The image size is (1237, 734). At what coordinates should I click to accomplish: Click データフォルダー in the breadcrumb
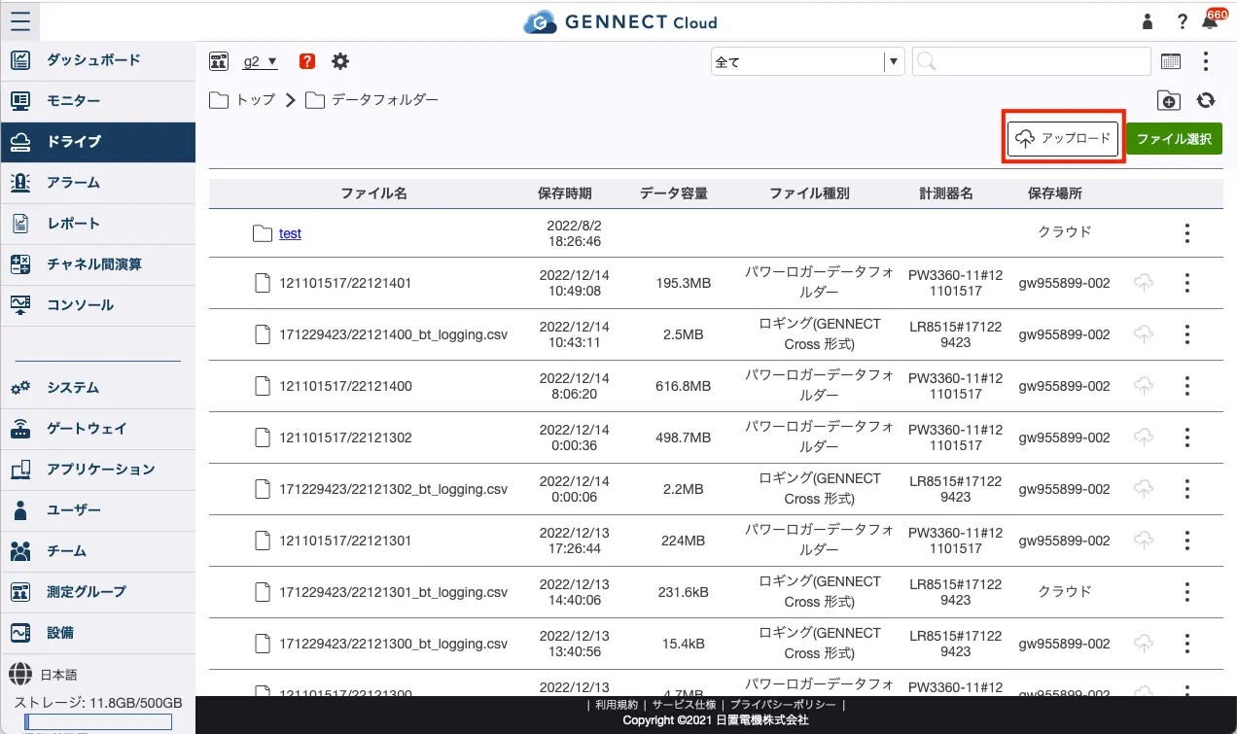tap(385, 99)
